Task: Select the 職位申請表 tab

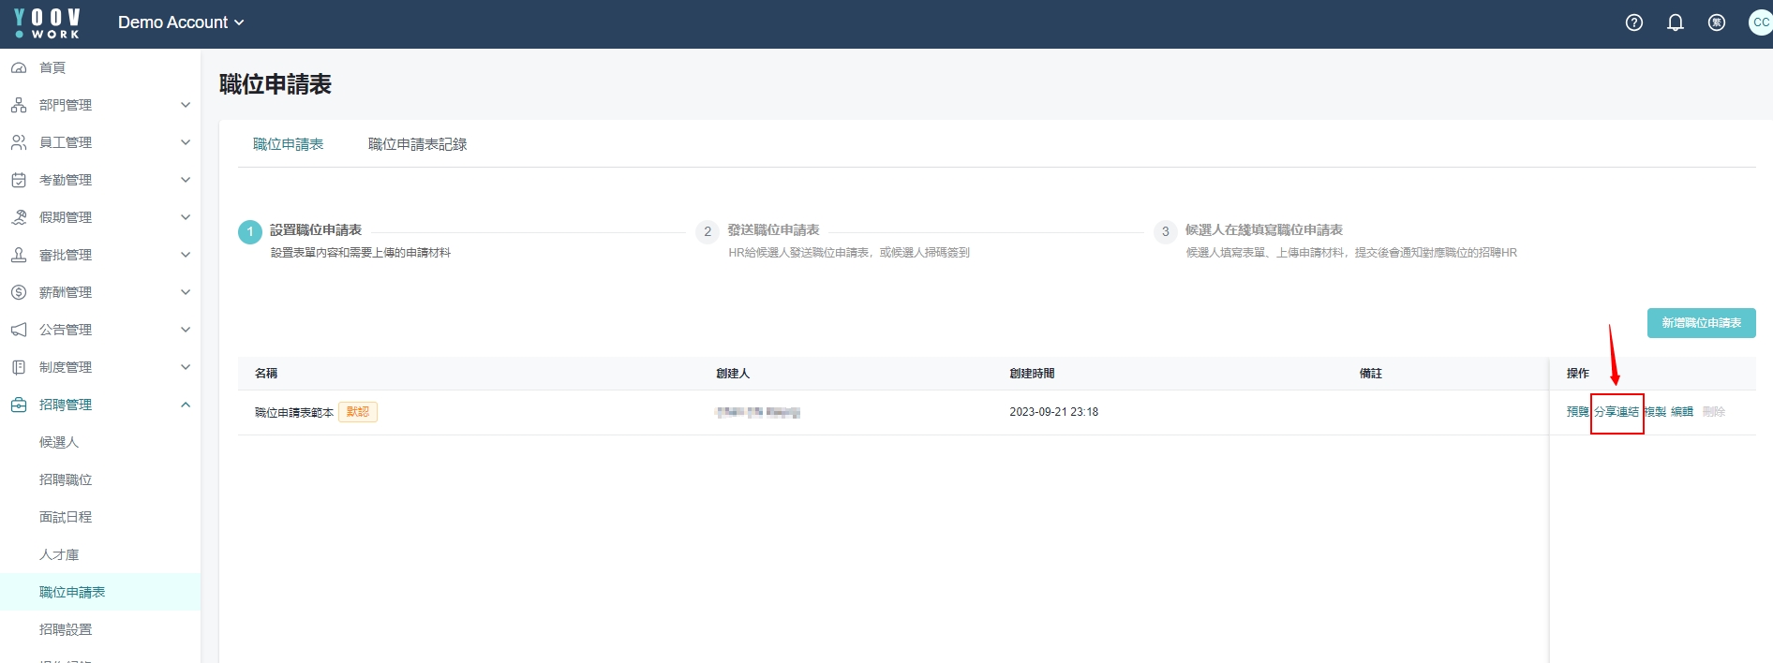Action: 288,144
